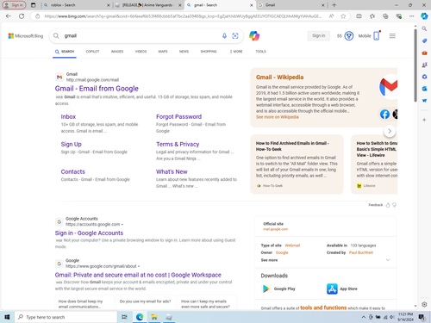The height and width of the screenshot is (323, 431).
Task: Open File Explorer from the taskbar
Action: pos(154,317)
